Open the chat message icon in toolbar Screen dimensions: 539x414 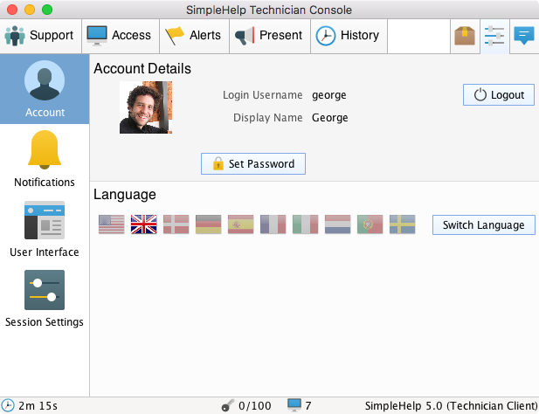pyautogui.click(x=524, y=36)
